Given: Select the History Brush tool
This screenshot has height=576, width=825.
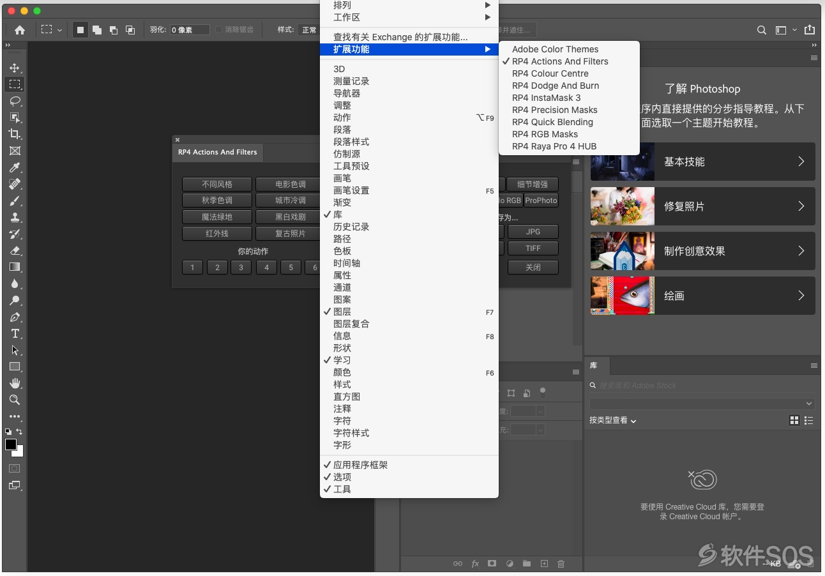Looking at the screenshot, I should click(15, 234).
